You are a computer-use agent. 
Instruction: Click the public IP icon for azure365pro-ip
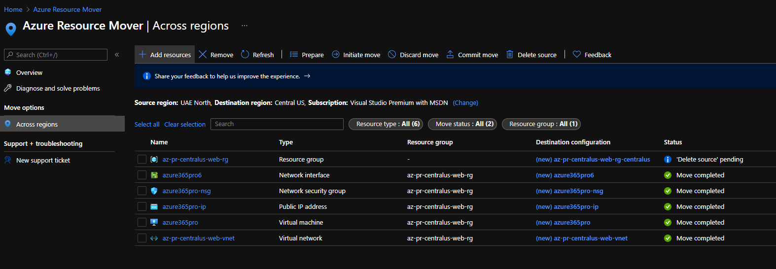(x=154, y=207)
